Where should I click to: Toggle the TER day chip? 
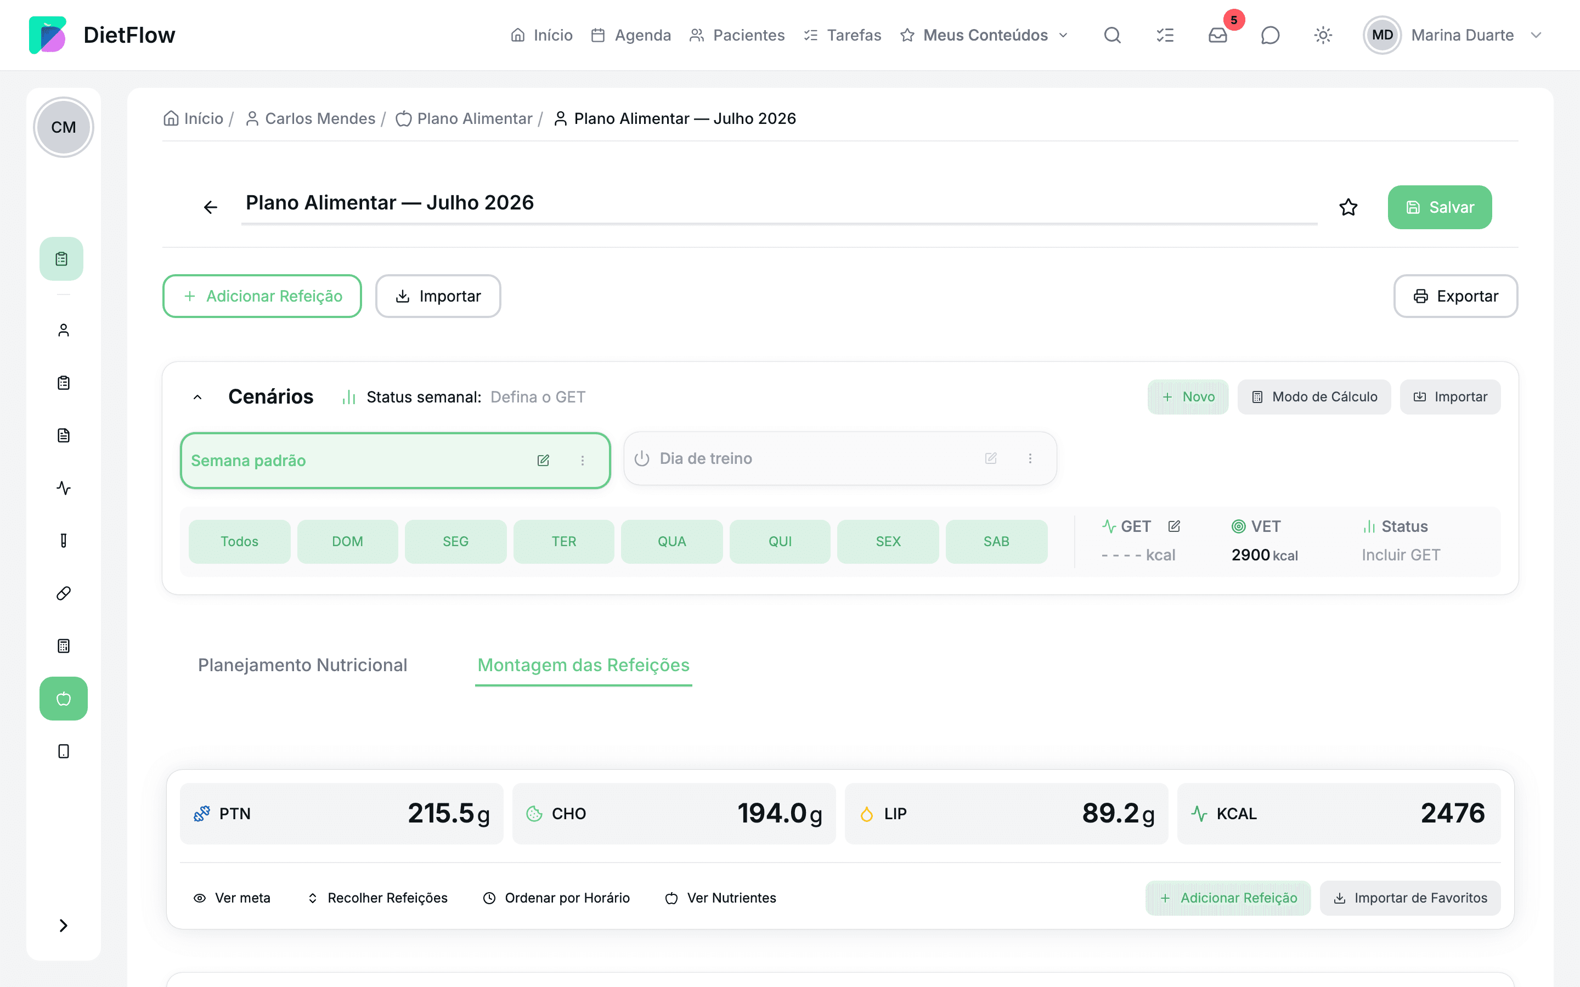[563, 542]
